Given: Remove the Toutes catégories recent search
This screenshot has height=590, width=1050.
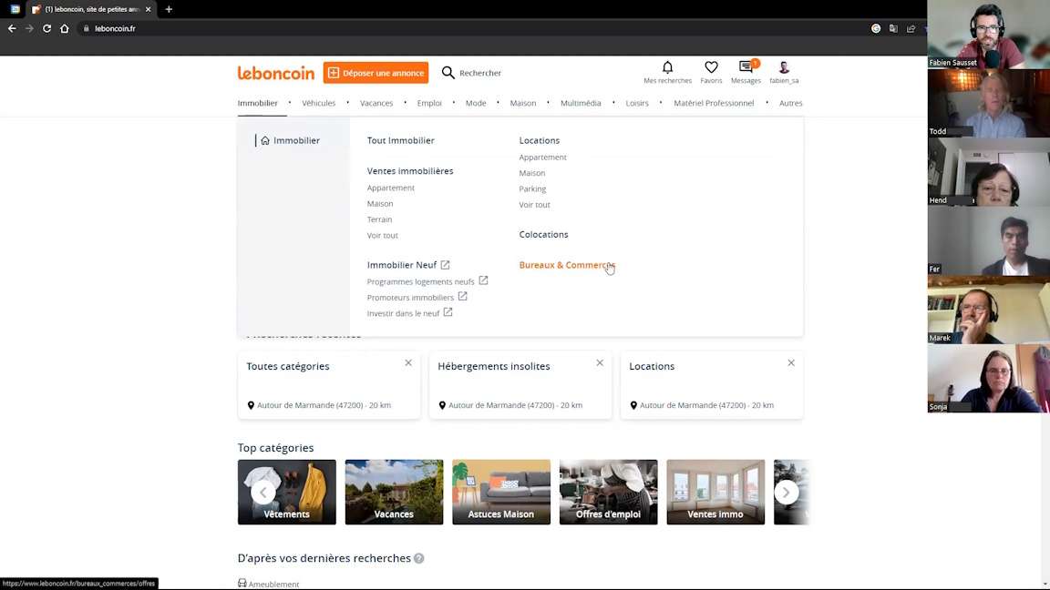Looking at the screenshot, I should [x=408, y=362].
